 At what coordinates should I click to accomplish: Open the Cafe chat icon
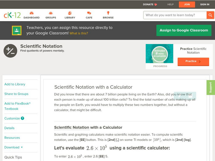point(89,13)
